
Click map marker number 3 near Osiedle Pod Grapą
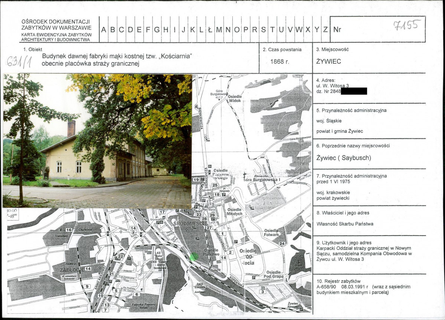point(262,291)
